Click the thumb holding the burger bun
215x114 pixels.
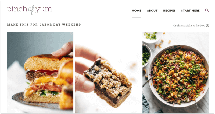[62, 49]
